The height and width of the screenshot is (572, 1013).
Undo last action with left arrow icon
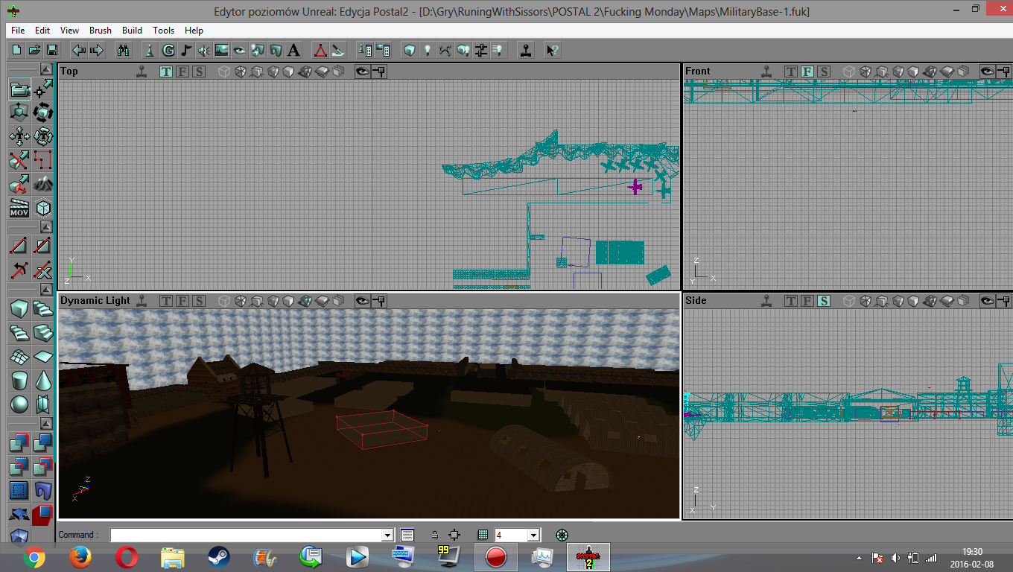(x=78, y=50)
